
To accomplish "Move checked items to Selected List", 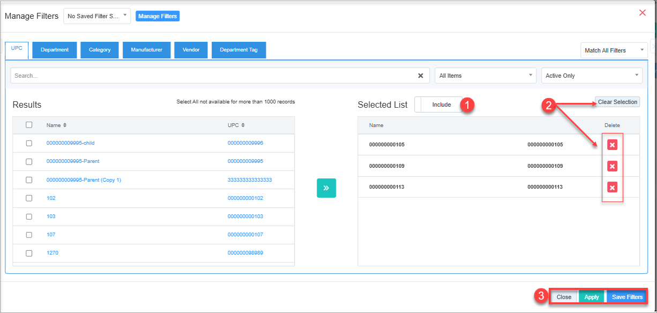I will click(x=326, y=188).
